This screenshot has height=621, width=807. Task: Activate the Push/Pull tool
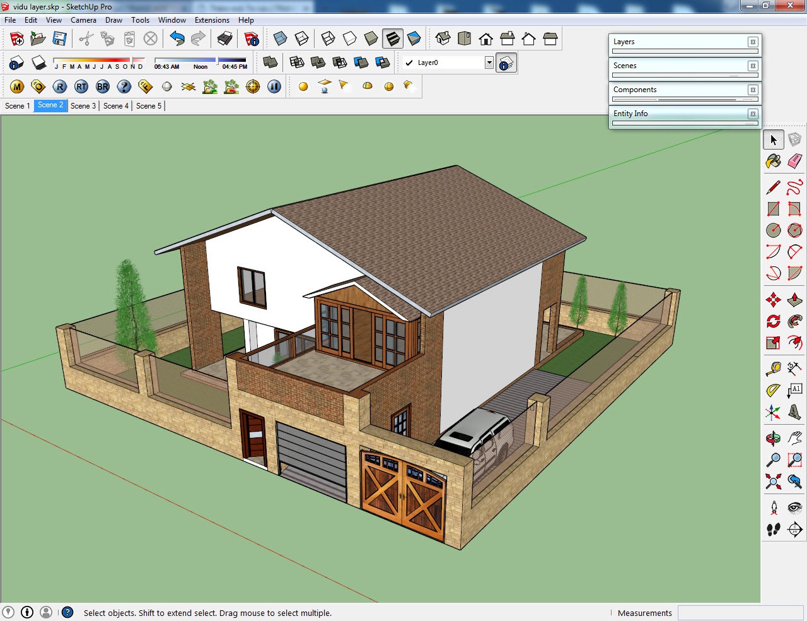[x=795, y=300]
